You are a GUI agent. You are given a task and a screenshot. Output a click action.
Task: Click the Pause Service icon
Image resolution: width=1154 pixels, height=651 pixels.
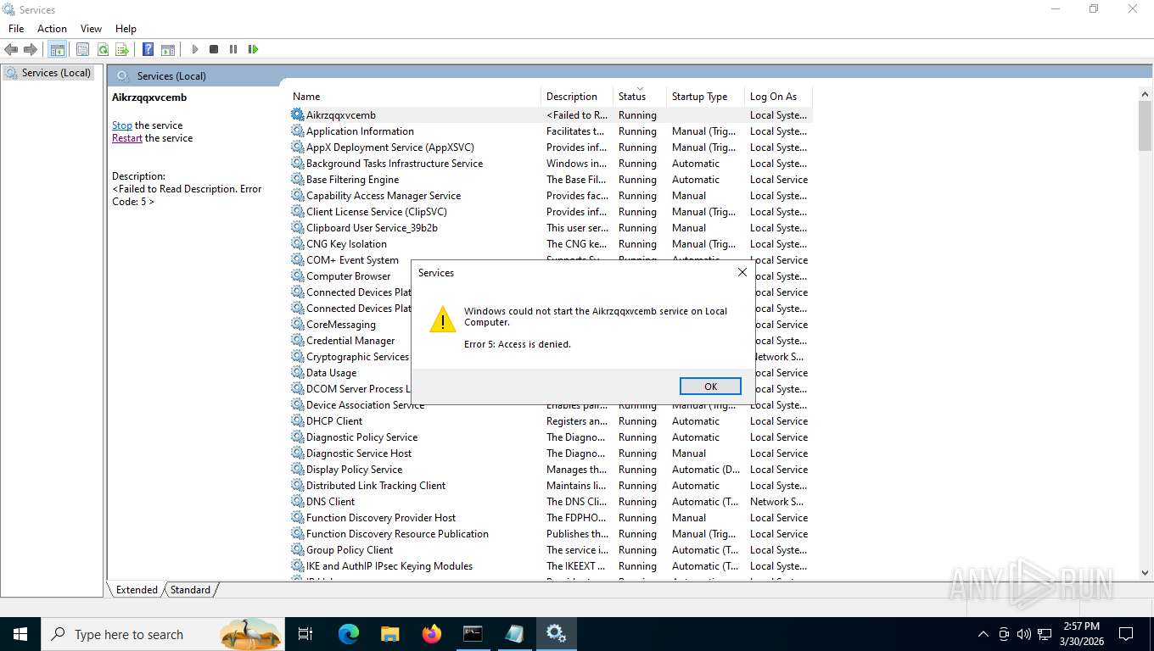click(x=233, y=49)
